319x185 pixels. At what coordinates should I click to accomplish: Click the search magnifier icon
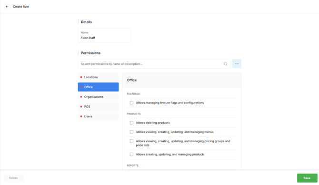click(x=225, y=64)
